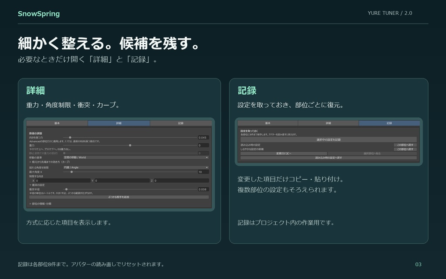Screen dimensions: 446x279
Task: Click the 読み込み時の設定 row label
Action: coord(250,145)
